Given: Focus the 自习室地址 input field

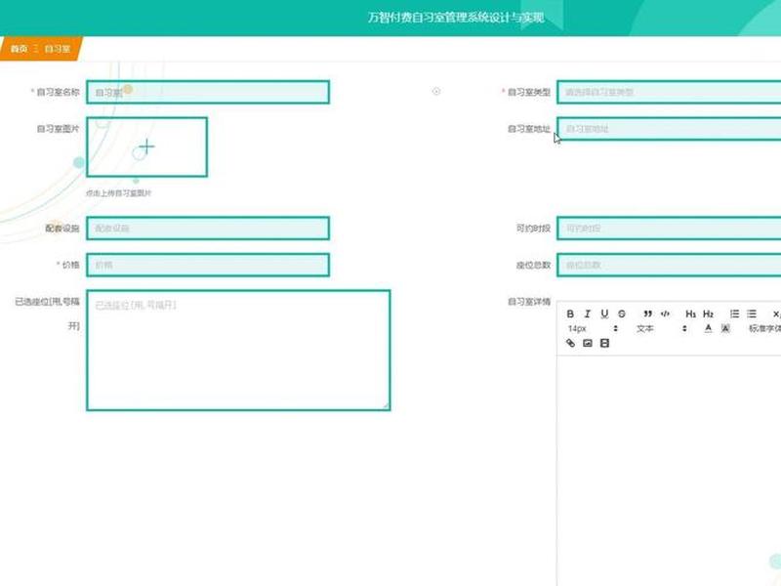Looking at the screenshot, I should (x=669, y=129).
